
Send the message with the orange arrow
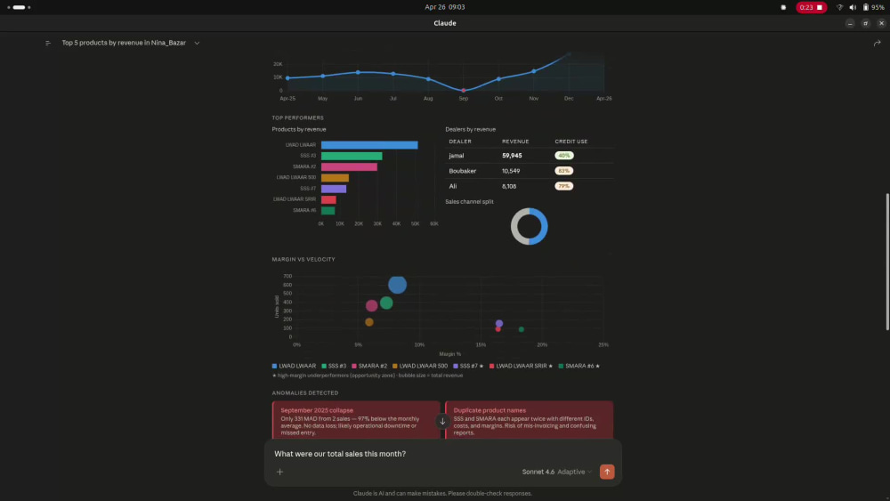tap(607, 472)
